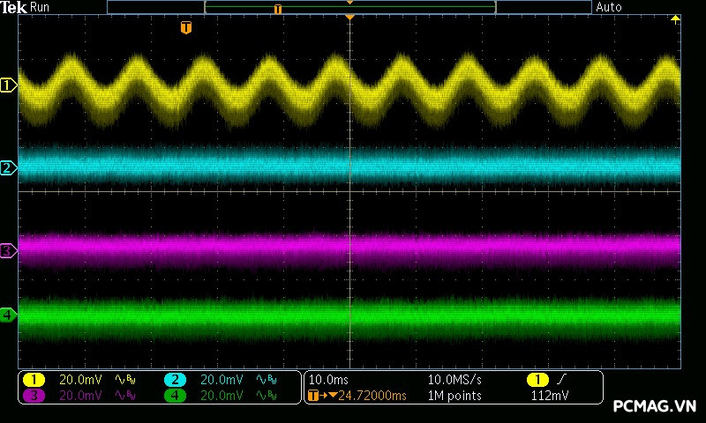706x423 pixels.
Task: Toggle the yellow channel 1 badge in readout
Action: 34,380
